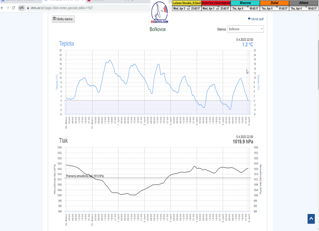Click the browser forward arrow
This screenshot has height=231, width=319.
8,8
